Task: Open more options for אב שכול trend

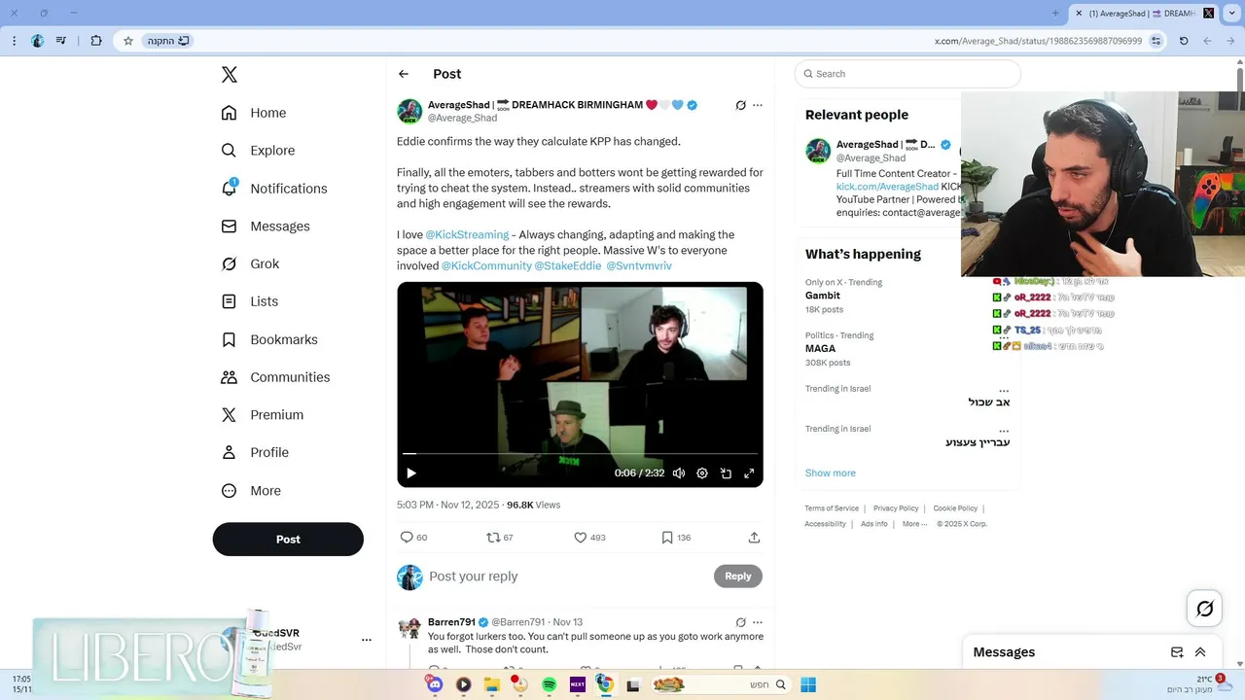Action: 1004,389
